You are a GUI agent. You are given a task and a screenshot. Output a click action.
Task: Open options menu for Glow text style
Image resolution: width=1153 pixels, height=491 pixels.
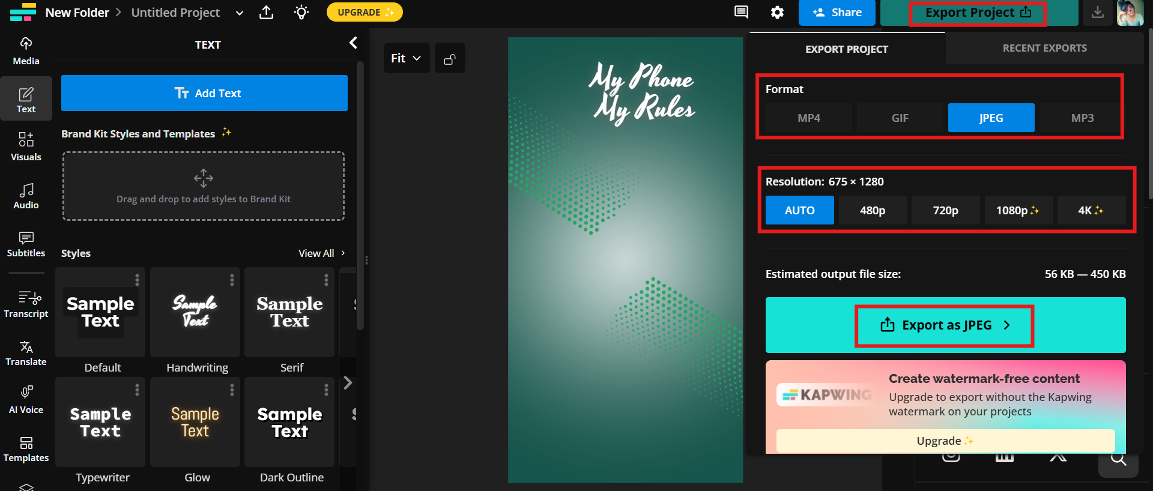[232, 390]
